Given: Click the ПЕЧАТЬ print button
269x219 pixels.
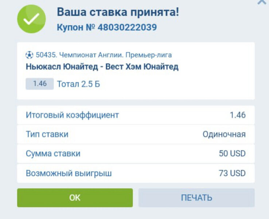Looking at the screenshot, I should 196,198.
